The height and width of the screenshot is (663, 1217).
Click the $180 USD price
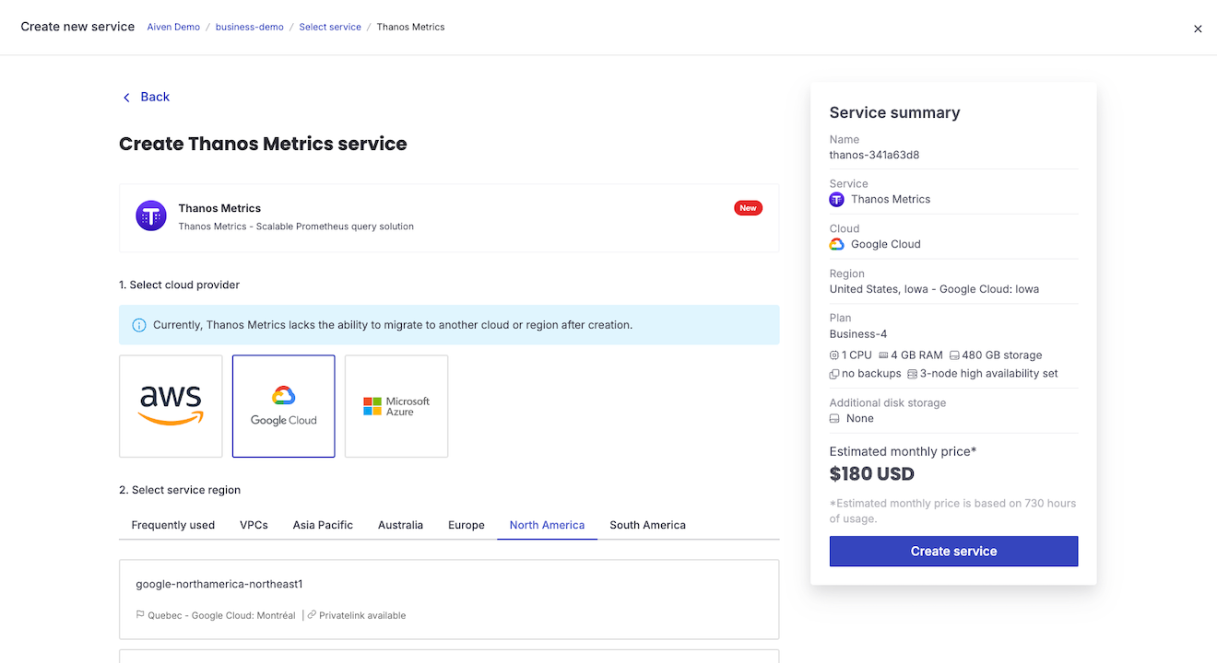[872, 474]
